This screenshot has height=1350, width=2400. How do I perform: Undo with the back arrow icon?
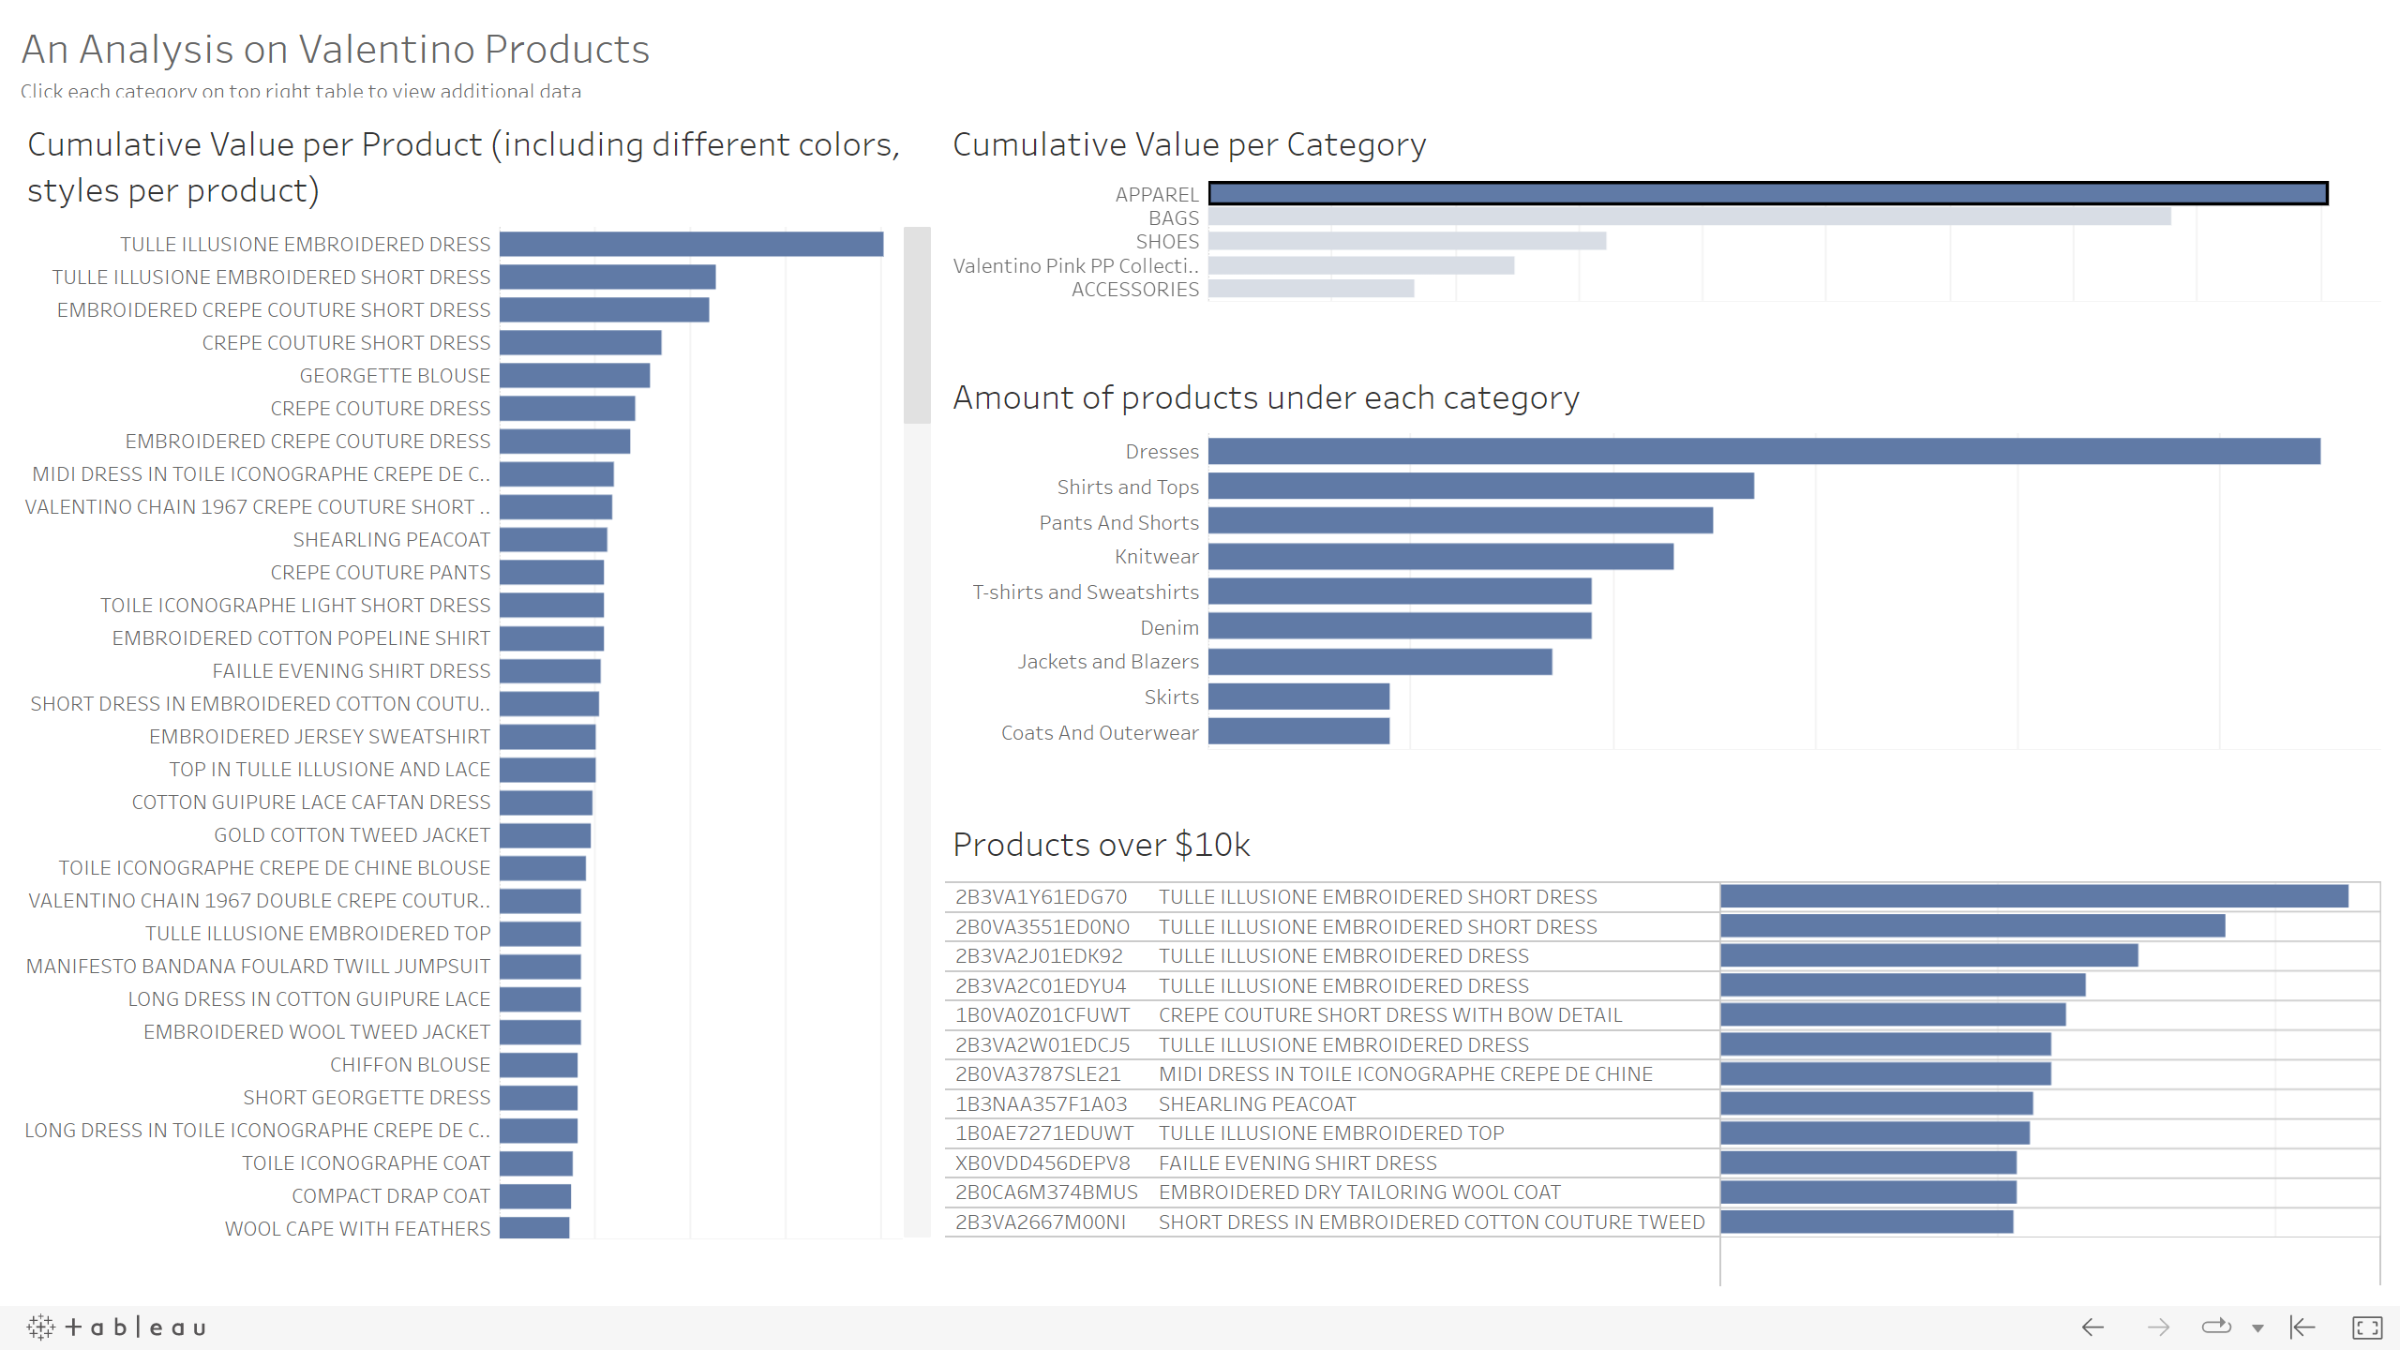2092,1327
